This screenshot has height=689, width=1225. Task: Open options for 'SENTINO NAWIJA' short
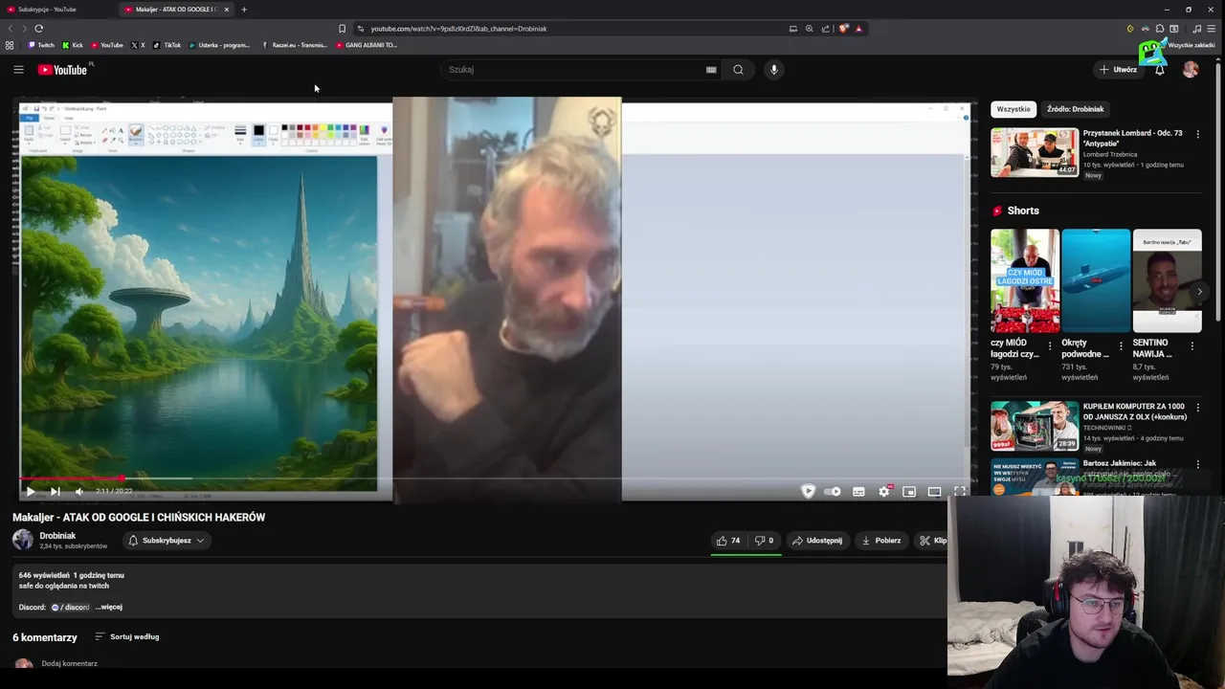click(1192, 345)
